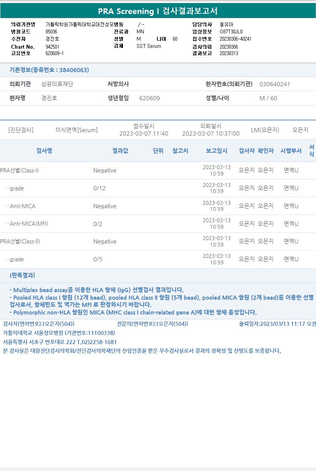Click the '기본정보(등록번호 : 38406063)' heading
This screenshot has width=316, height=471.
pyautogui.click(x=49, y=70)
